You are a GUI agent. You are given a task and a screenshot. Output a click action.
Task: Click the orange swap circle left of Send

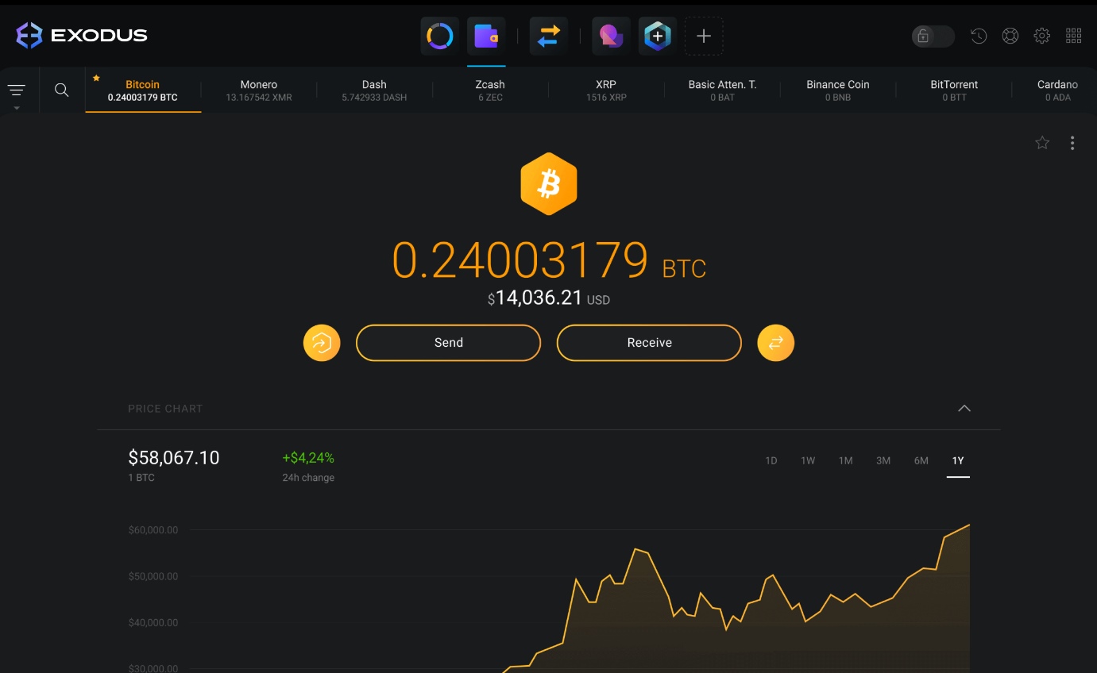(x=322, y=342)
